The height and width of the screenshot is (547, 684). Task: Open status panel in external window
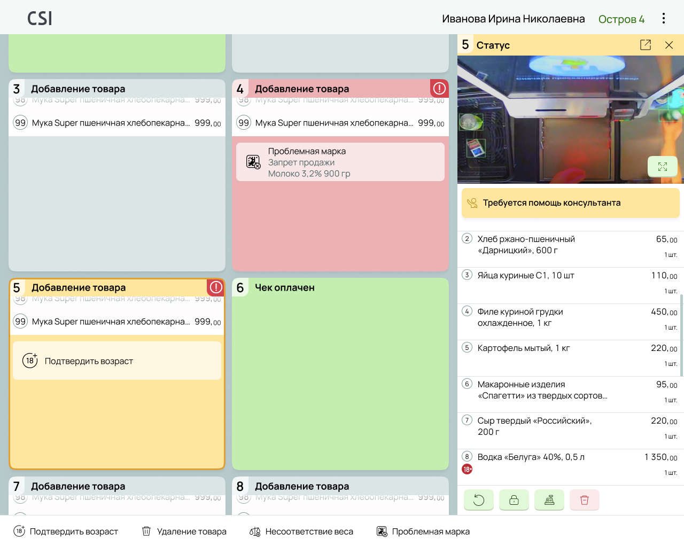coord(646,45)
